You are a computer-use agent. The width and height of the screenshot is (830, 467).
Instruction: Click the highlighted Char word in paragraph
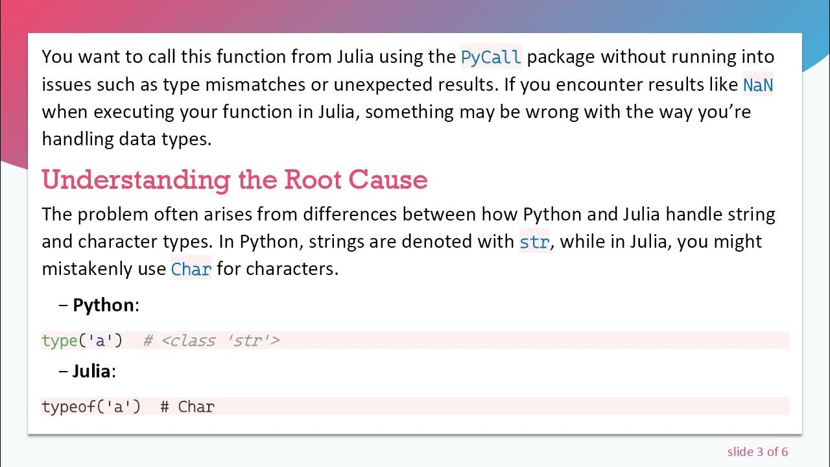tap(191, 269)
